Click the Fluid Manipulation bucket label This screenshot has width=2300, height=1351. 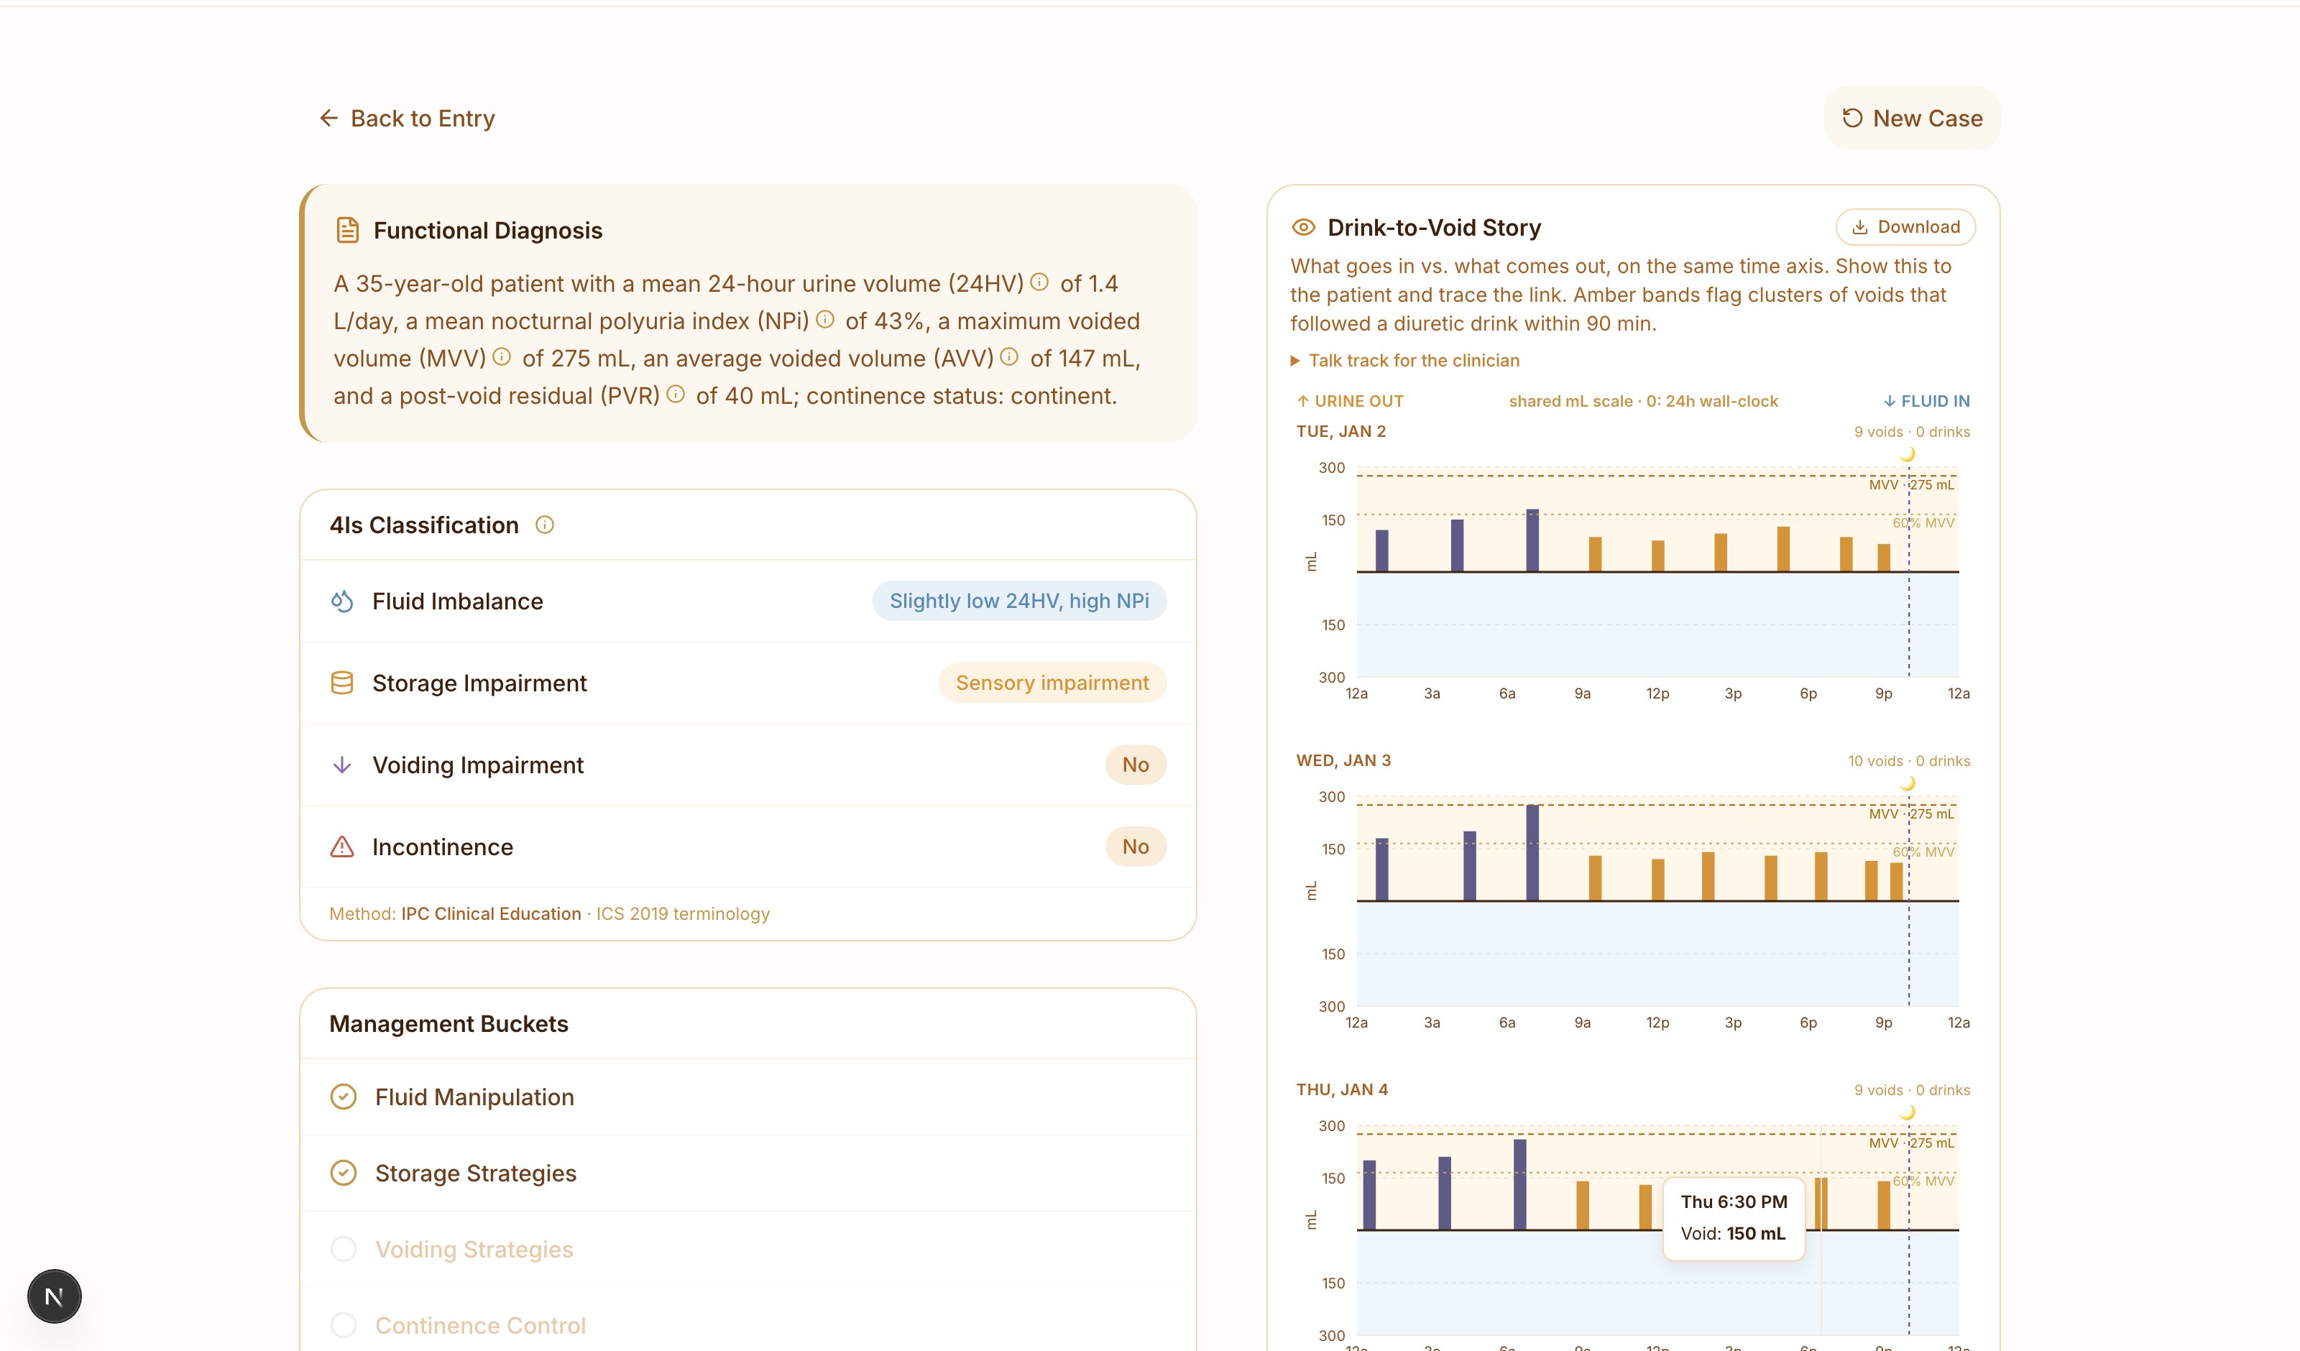(x=474, y=1097)
